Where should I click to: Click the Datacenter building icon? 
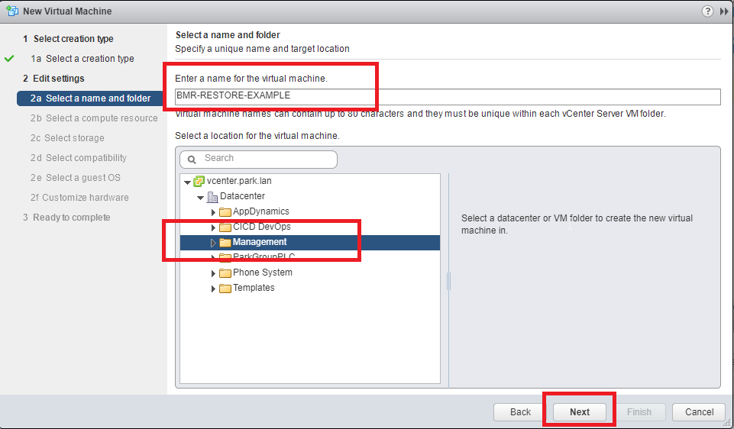coord(212,196)
